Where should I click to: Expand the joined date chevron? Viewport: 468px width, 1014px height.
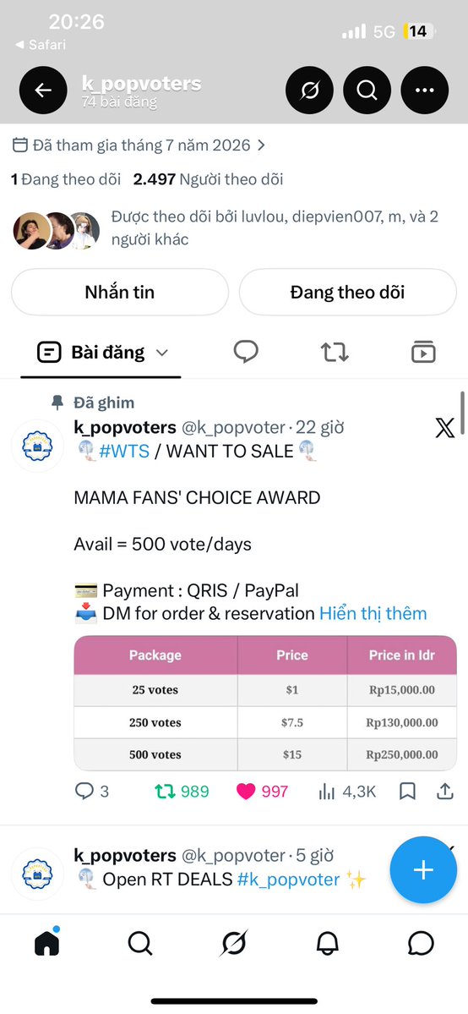(x=261, y=145)
